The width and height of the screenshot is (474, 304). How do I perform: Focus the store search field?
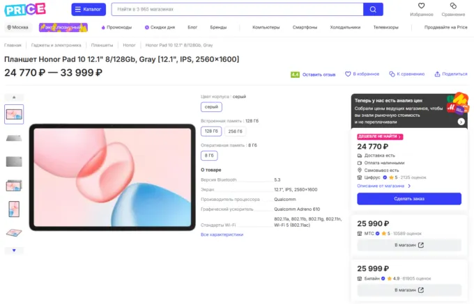click(237, 9)
